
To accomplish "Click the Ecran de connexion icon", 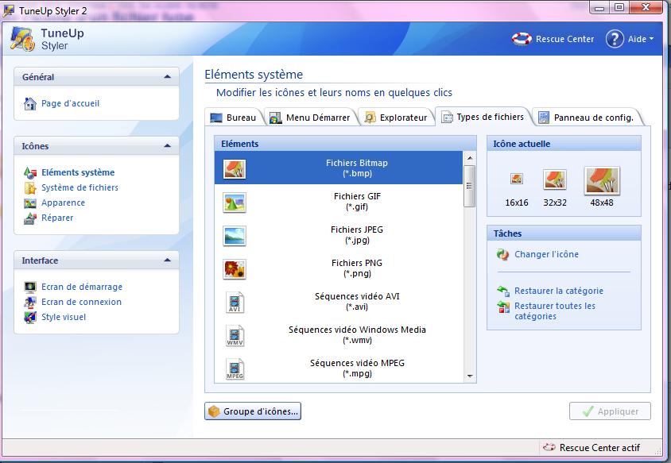I will tap(30, 303).
